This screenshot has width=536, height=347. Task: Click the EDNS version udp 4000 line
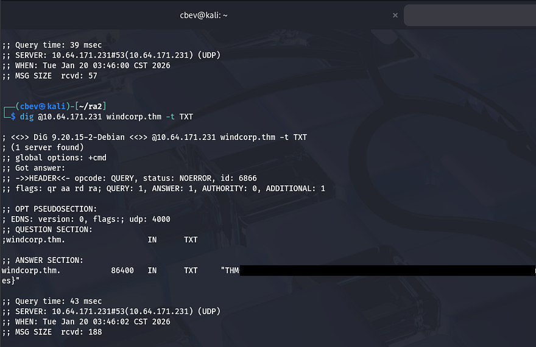[86, 219]
